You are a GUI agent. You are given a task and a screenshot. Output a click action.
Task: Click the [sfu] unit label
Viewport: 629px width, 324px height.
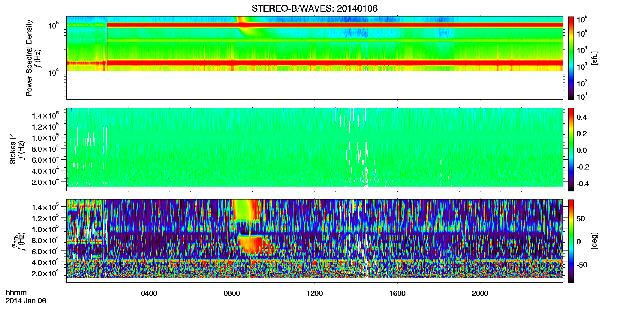pos(594,58)
